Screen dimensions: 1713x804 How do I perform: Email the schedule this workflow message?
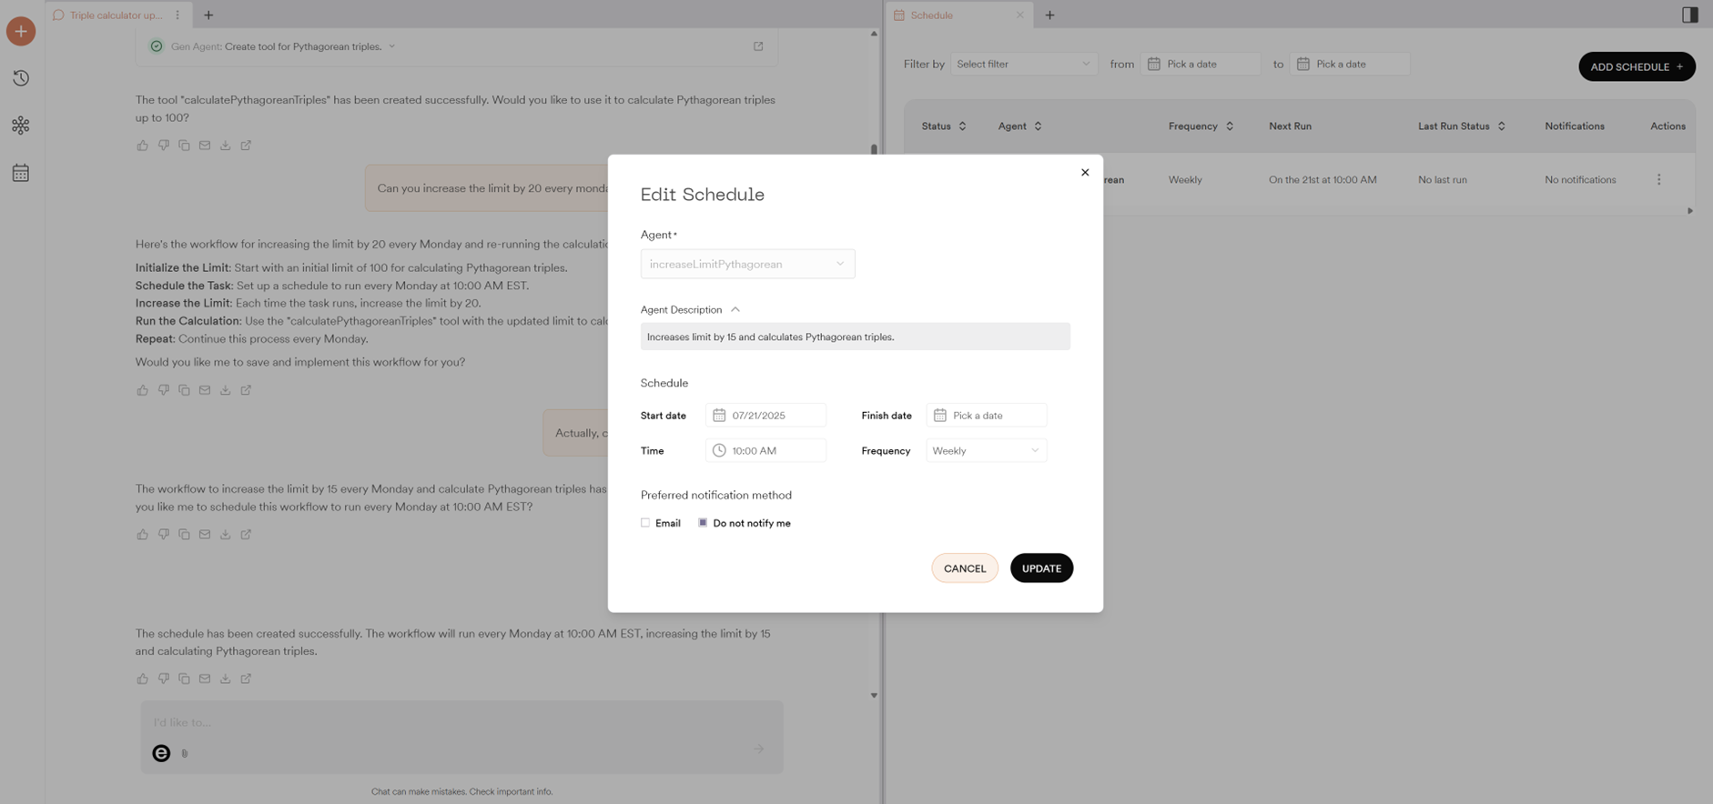tap(205, 535)
